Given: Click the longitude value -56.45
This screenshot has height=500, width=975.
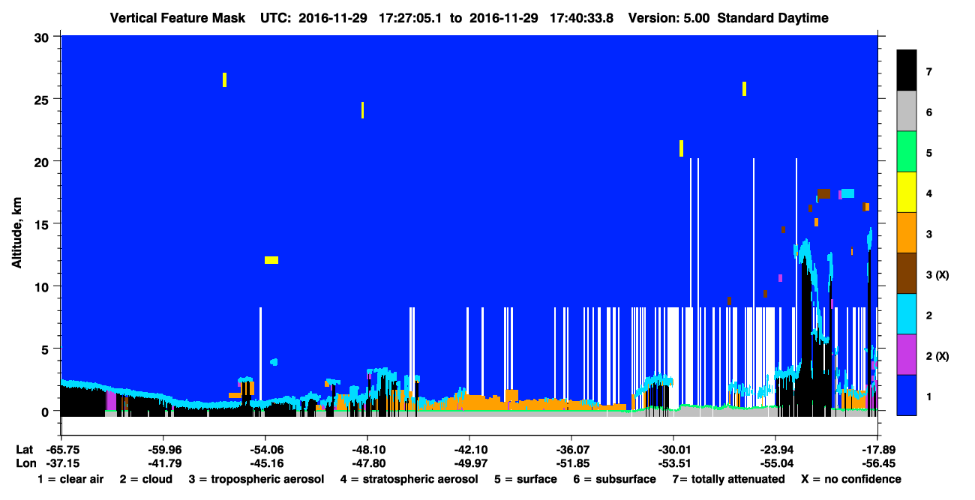Looking at the screenshot, I should [877, 463].
